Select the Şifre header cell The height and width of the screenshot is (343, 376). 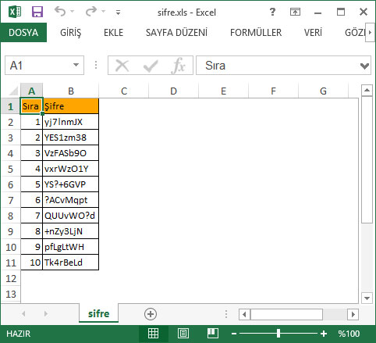[x=70, y=106]
